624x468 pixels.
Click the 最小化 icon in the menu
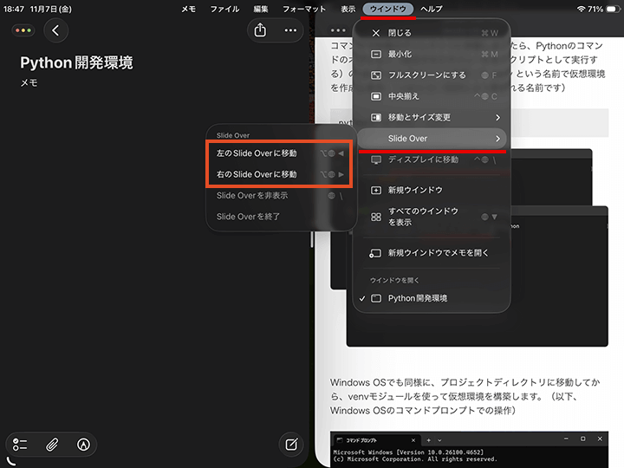pyautogui.click(x=375, y=54)
